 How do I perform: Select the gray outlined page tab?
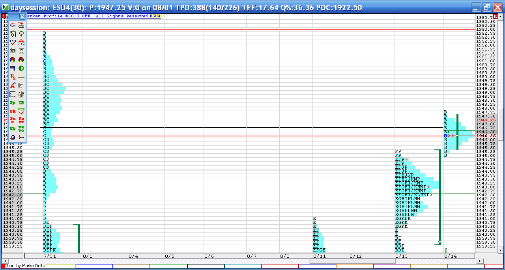(466, 266)
